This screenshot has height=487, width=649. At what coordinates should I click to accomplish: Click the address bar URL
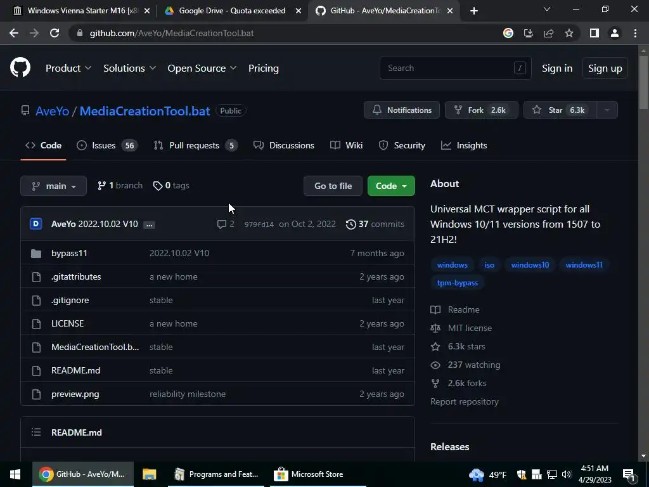point(172,33)
